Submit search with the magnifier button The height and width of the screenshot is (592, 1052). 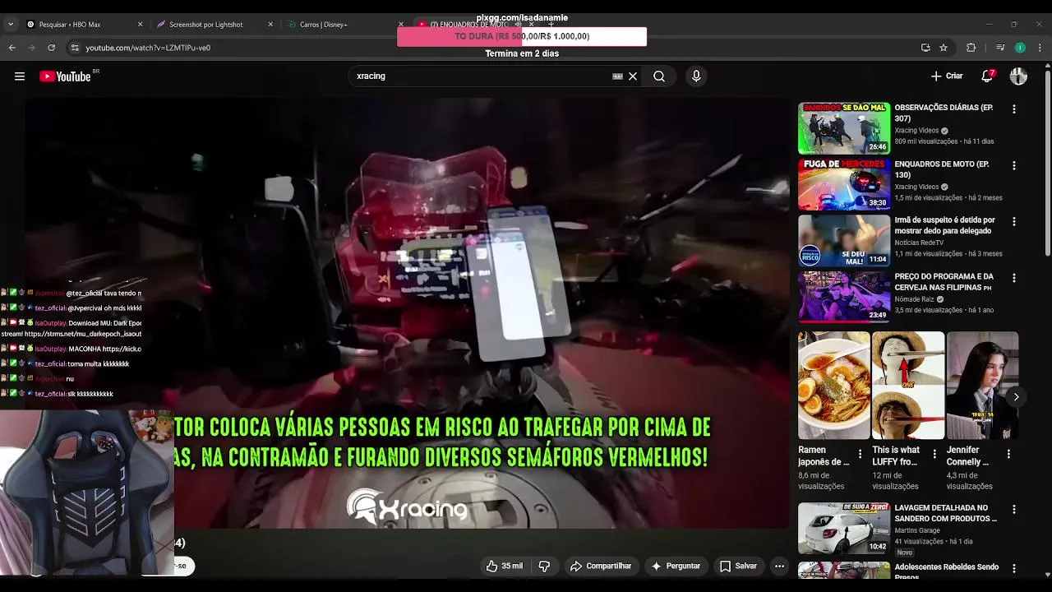[x=659, y=76]
